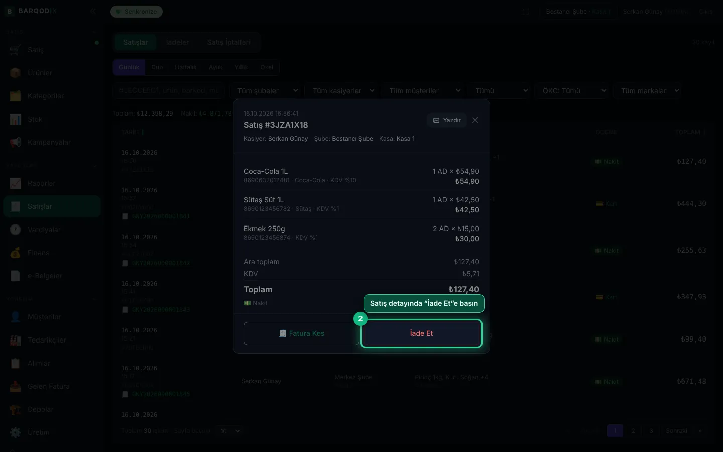Click the Finans money-bag icon
Viewport: 723px width, 452px height.
coord(15,253)
